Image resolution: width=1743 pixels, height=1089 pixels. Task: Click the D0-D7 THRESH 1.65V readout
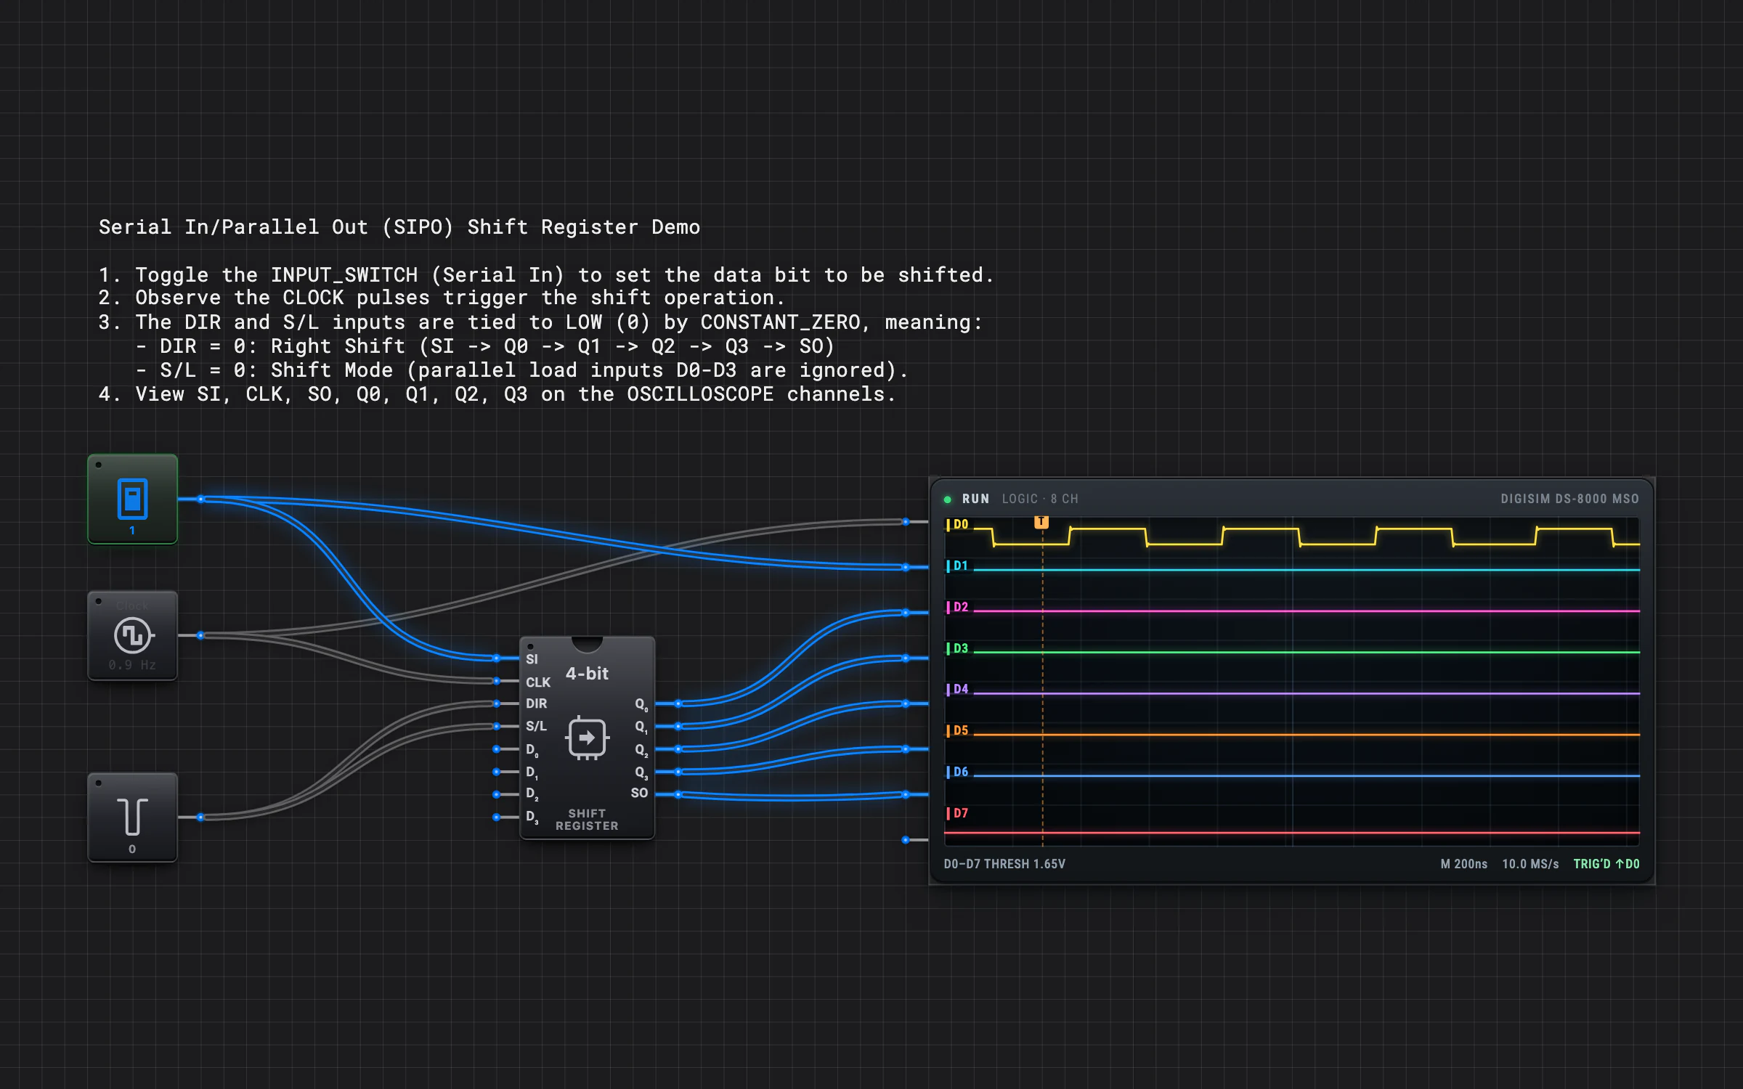click(x=1004, y=864)
